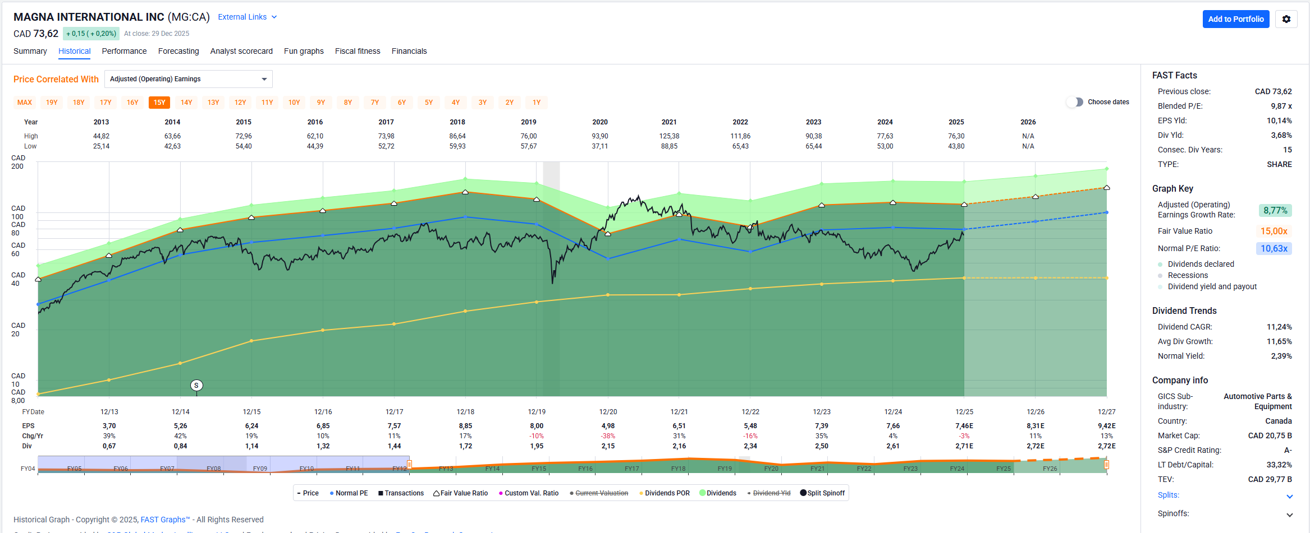Click the orange Fair Value Ratio 15,00x value
Viewport: 1310px width, 533px height.
tap(1274, 231)
